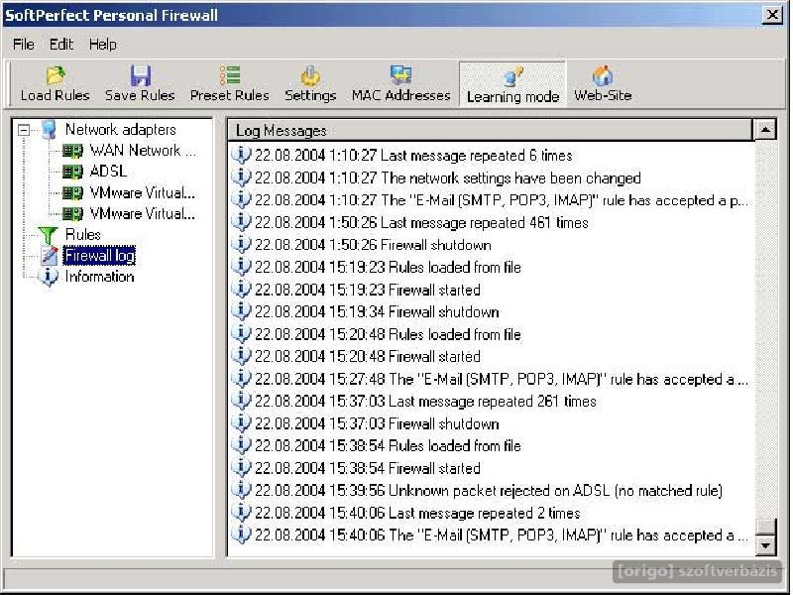Viewport: 793px width, 595px height.
Task: Click the MAC Addresses toolbar icon
Action: (400, 75)
